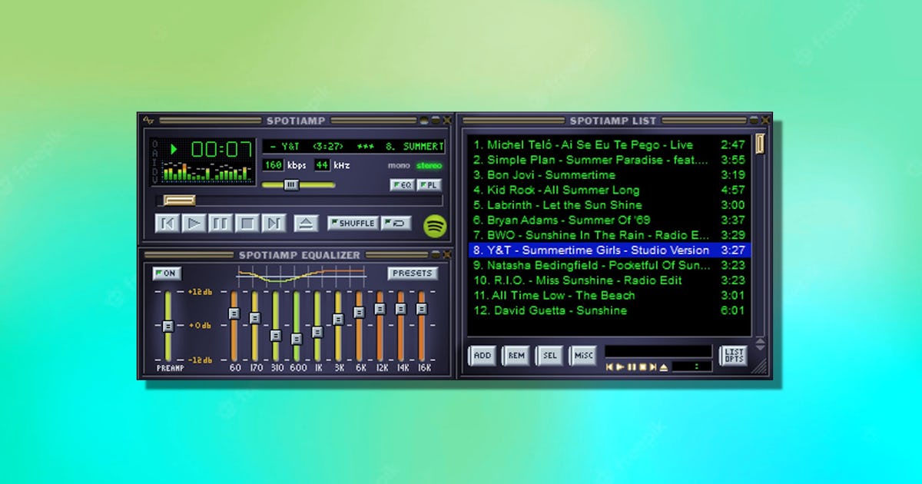Open the ADD menu in the playlist
This screenshot has height=484, width=922.
[x=483, y=356]
